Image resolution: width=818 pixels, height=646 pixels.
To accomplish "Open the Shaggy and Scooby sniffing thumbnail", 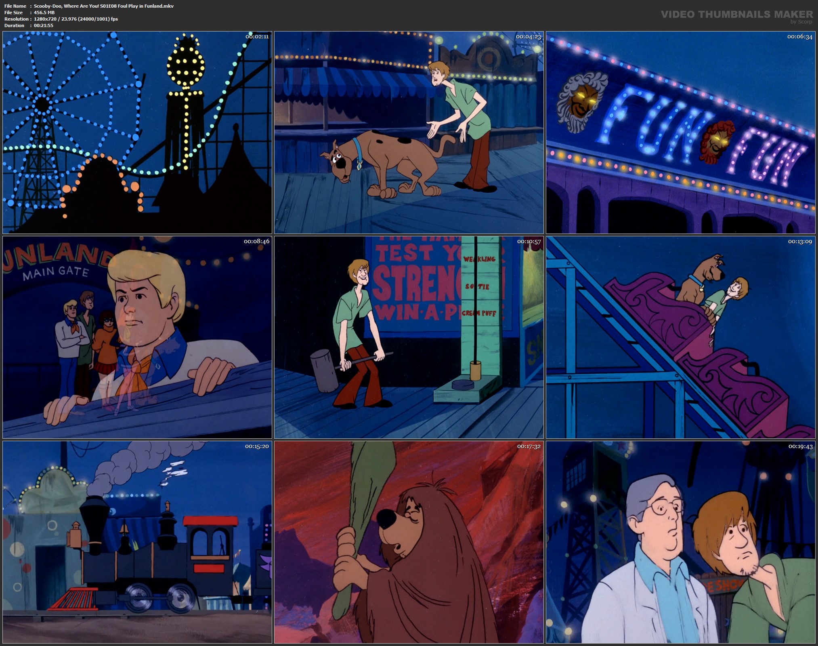I will click(x=409, y=133).
